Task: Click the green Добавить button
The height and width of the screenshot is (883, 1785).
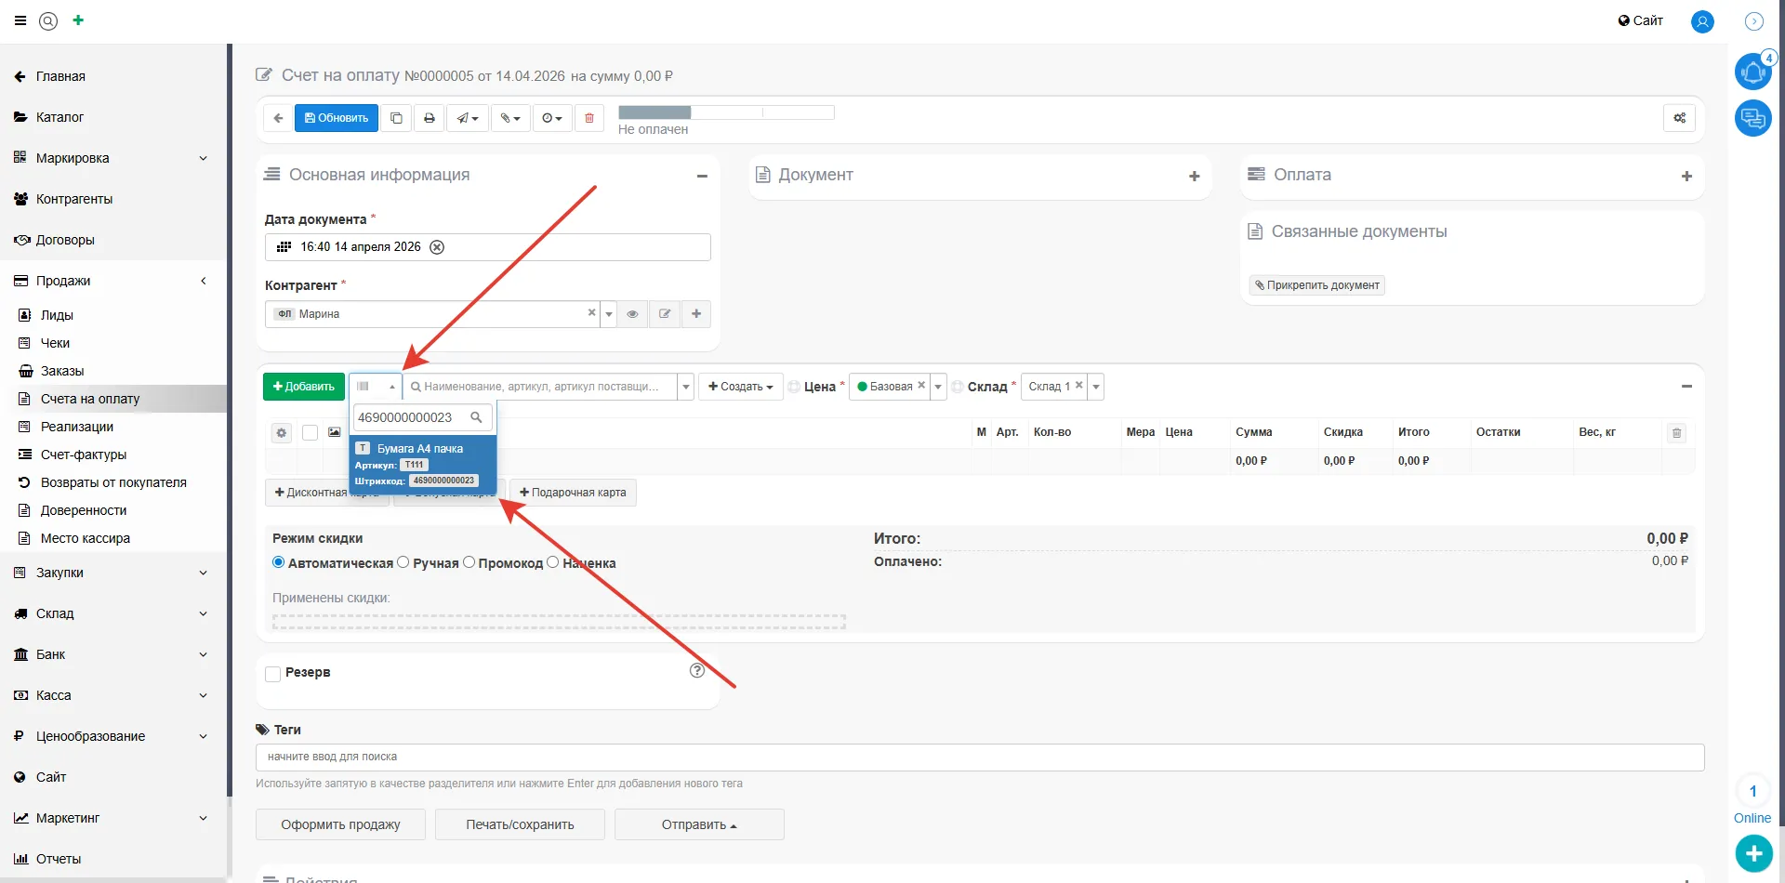Action: click(x=304, y=387)
